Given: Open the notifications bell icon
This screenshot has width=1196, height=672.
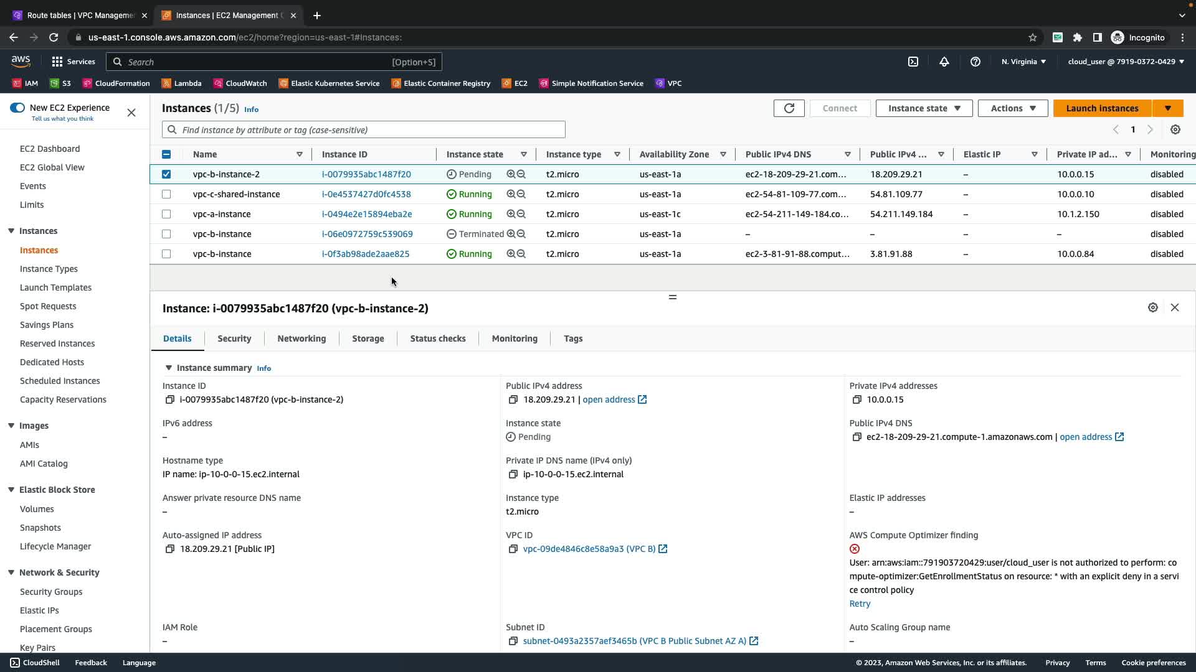Looking at the screenshot, I should [944, 62].
